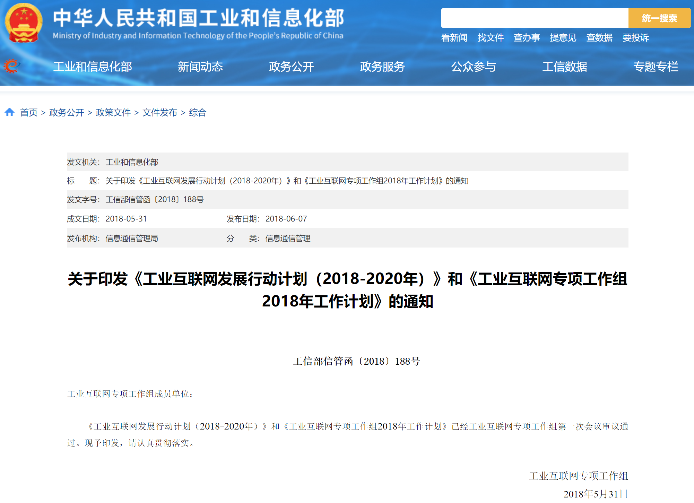Click the 发文字号 value 工信部信管函〔2018〕188号 in table
The width and height of the screenshot is (694, 503).
tap(155, 199)
